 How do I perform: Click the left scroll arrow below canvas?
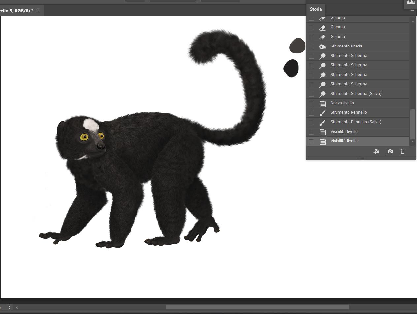coord(17,307)
